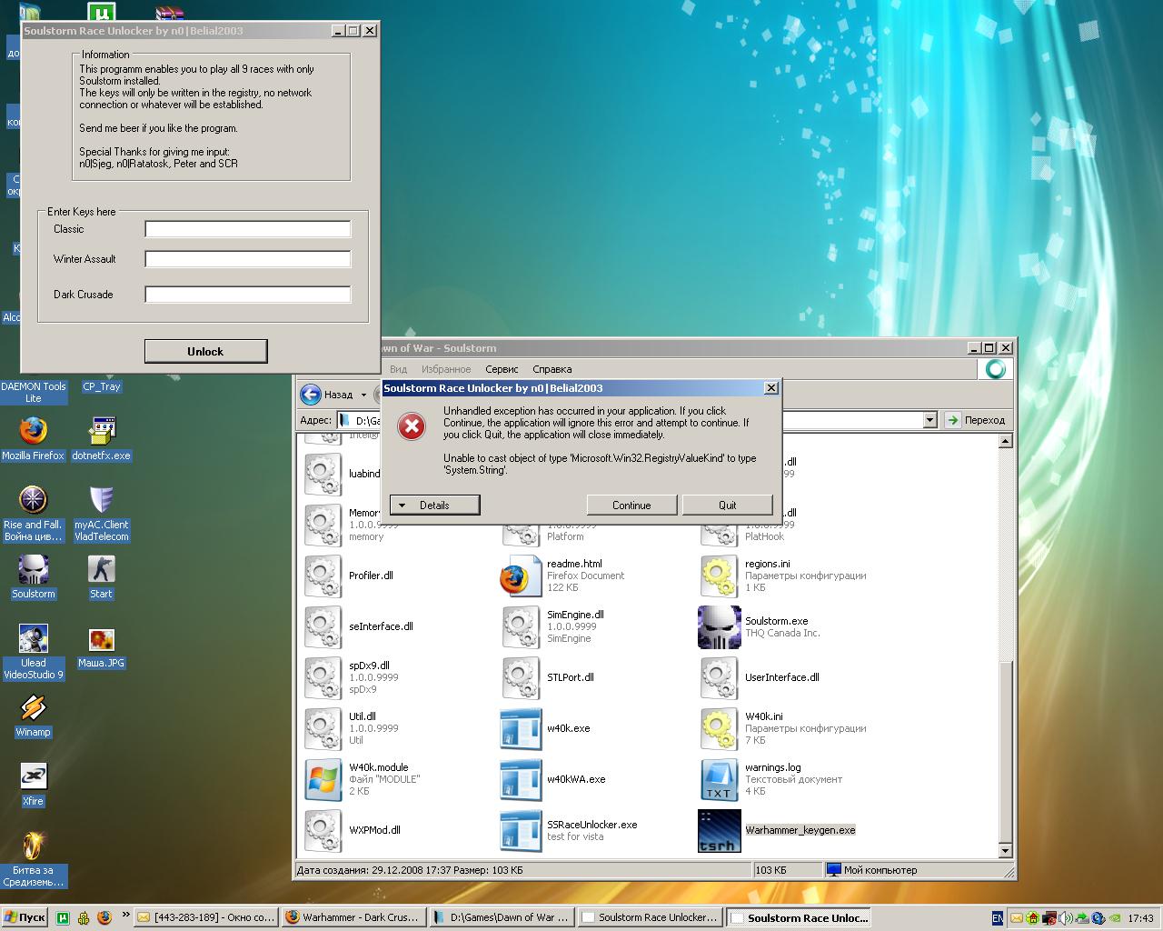1163x931 pixels.
Task: Focus the Dark Crusade key field
Action: [248, 295]
